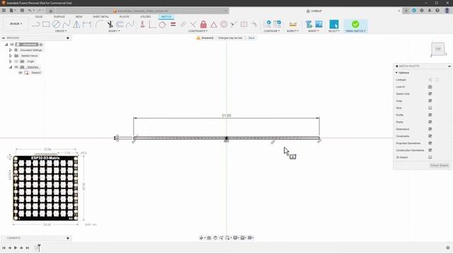Click the Insert canvas image icon
This screenshot has height=254, width=453.
pos(319,24)
